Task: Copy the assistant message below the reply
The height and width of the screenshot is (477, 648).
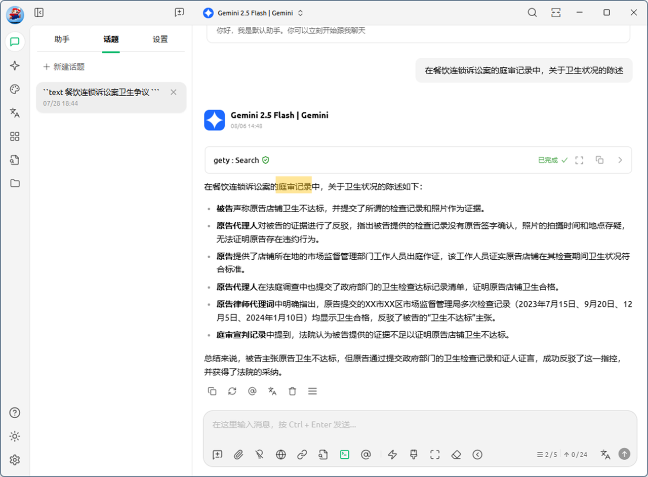Action: [212, 391]
